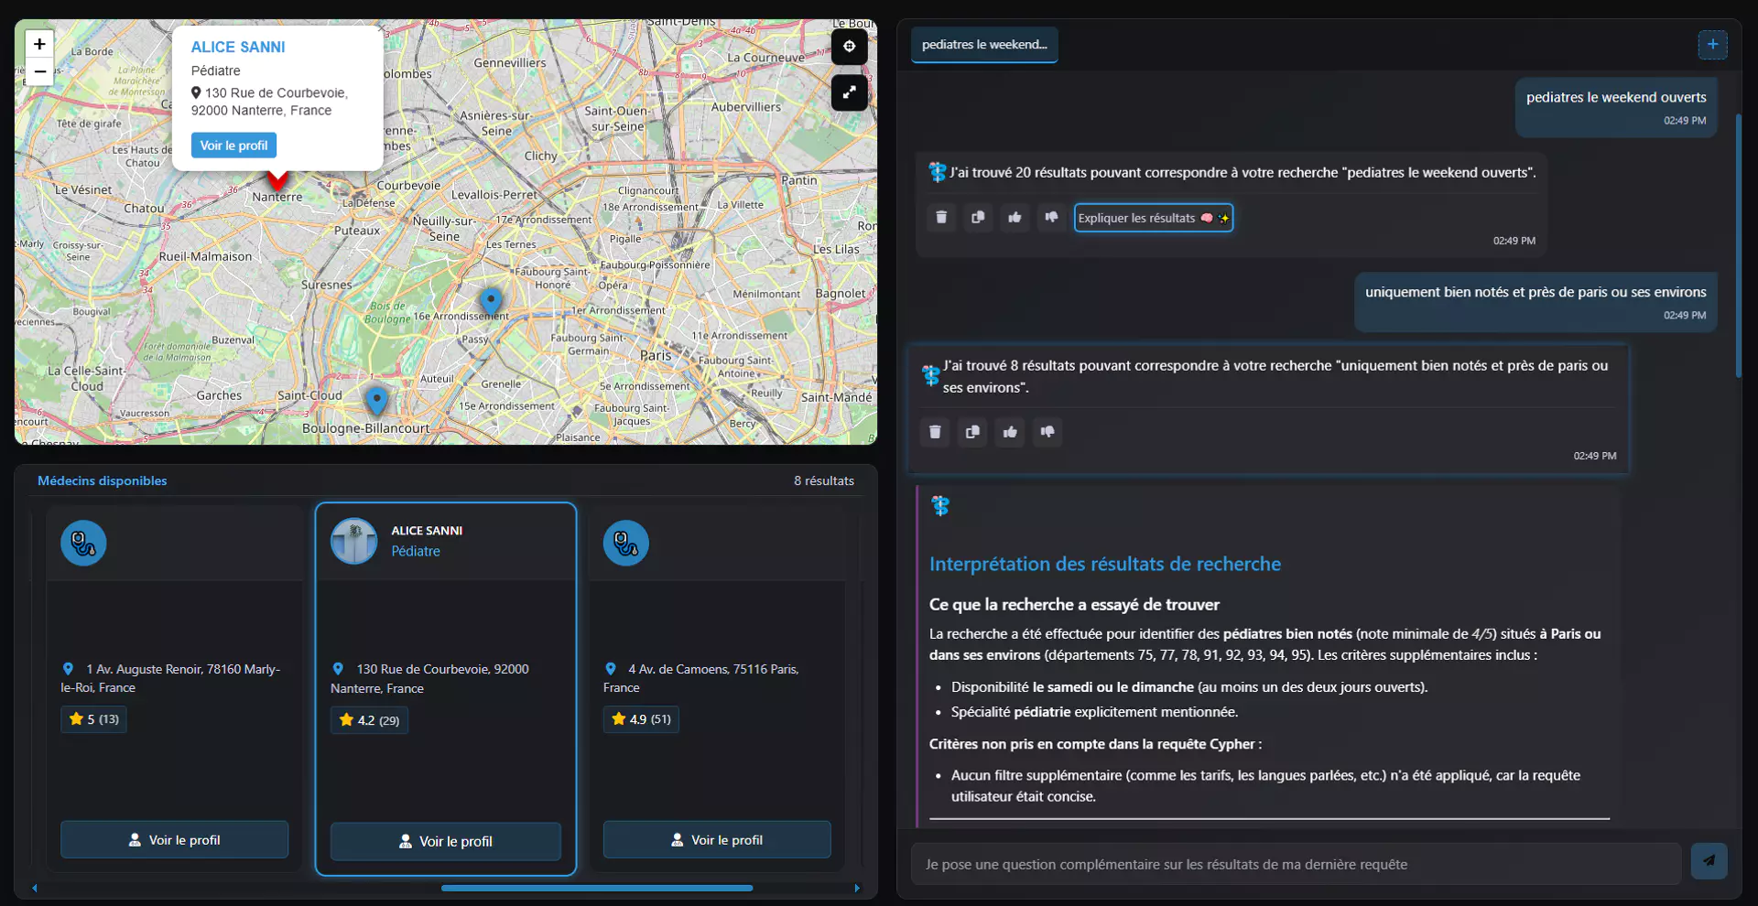1758x906 pixels.
Task: Click assistant logo beside interpretation message
Action: [x=940, y=506]
